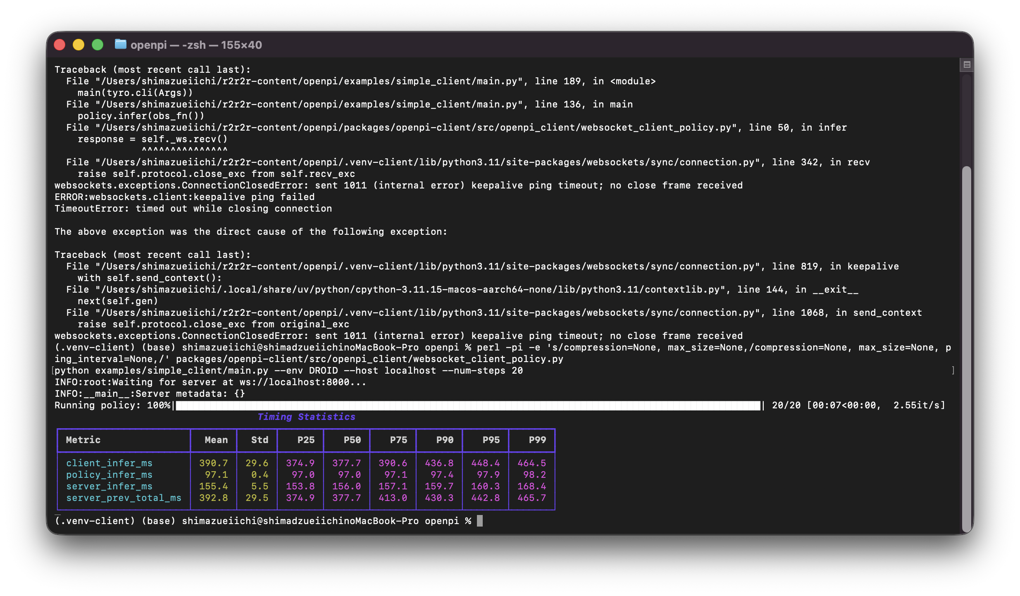Click the 'P90' column header
The image size is (1020, 596).
445,440
